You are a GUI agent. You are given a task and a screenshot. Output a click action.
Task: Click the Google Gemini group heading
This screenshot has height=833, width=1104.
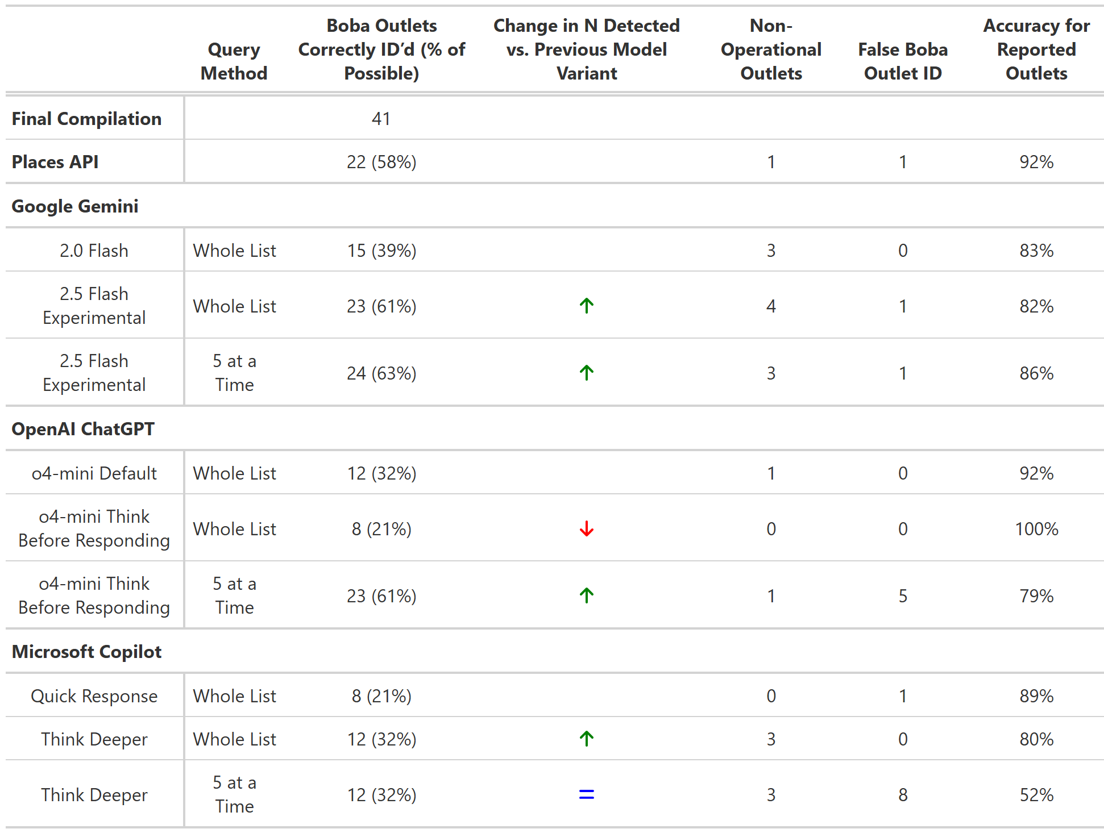[75, 206]
